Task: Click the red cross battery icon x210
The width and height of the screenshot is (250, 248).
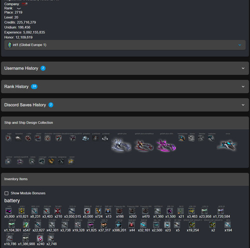Action: pyautogui.click(x=57, y=211)
